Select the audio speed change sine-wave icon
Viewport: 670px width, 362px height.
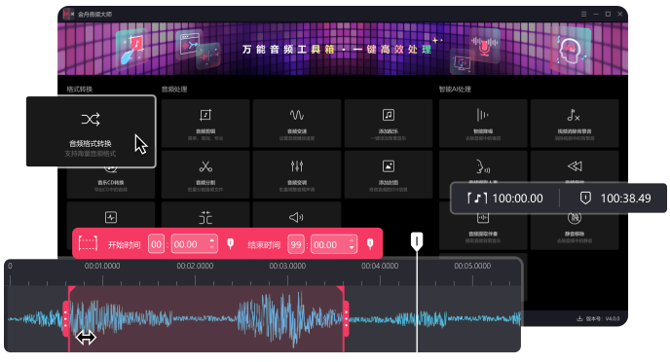point(297,124)
